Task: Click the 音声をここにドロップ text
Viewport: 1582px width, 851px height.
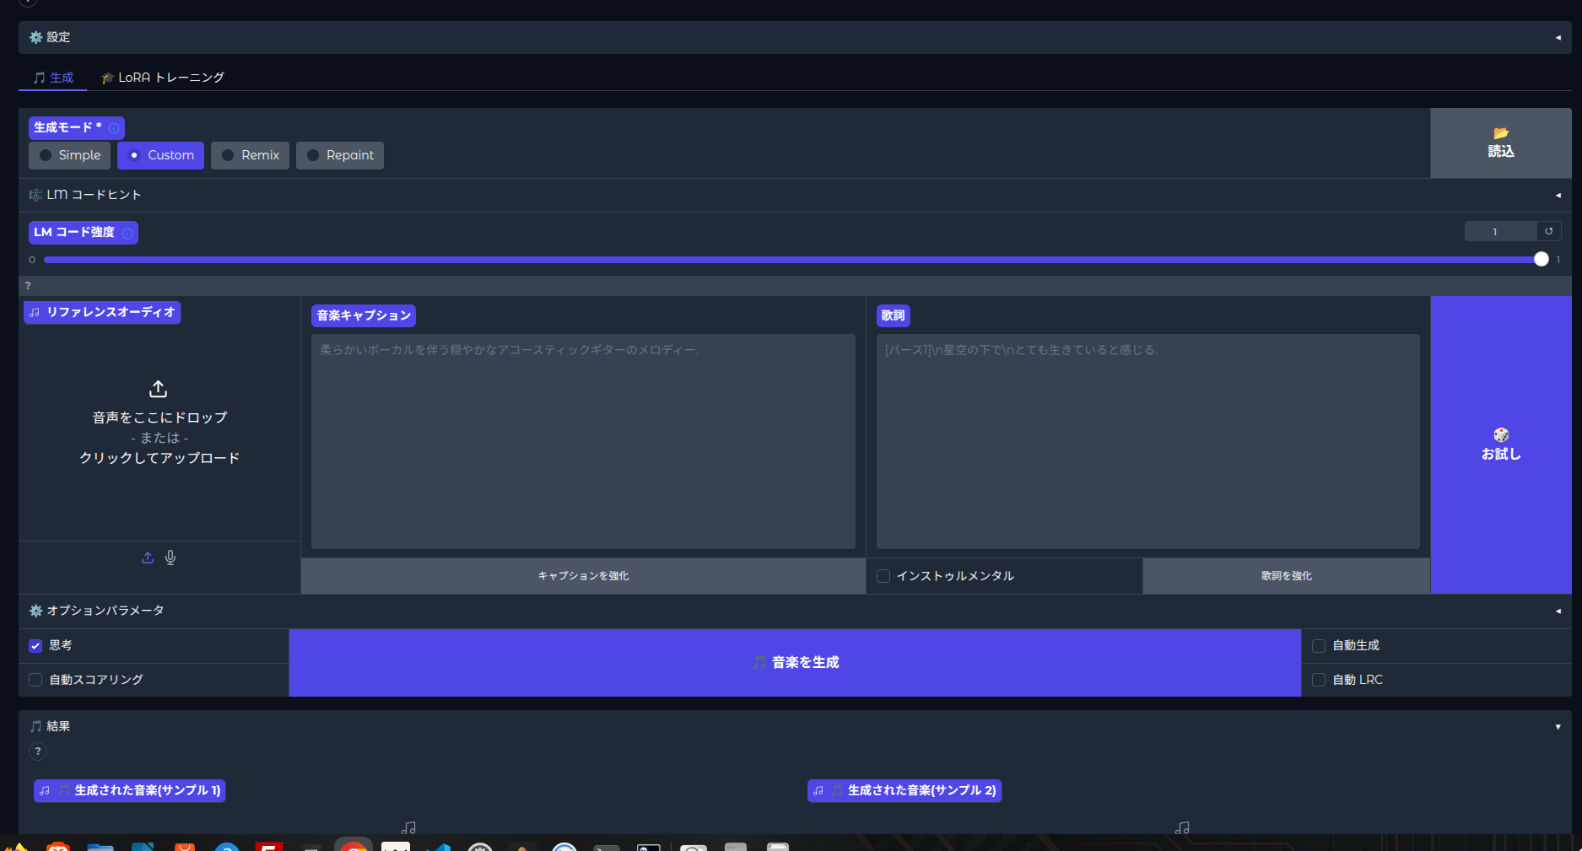Action: coord(159,417)
